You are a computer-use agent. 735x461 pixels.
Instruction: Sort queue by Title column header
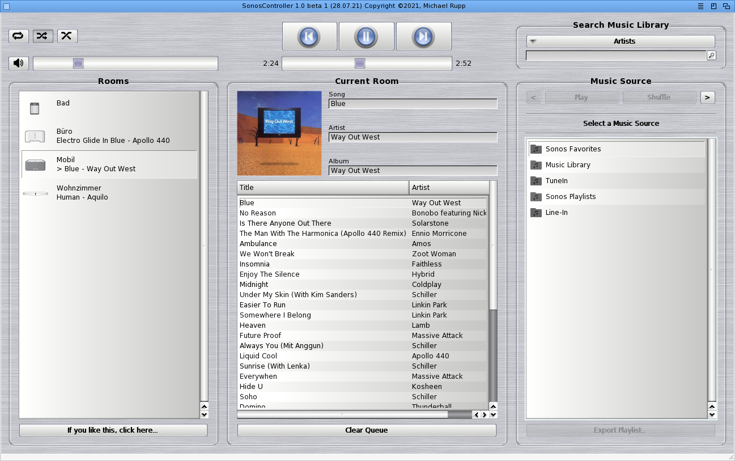(x=322, y=188)
